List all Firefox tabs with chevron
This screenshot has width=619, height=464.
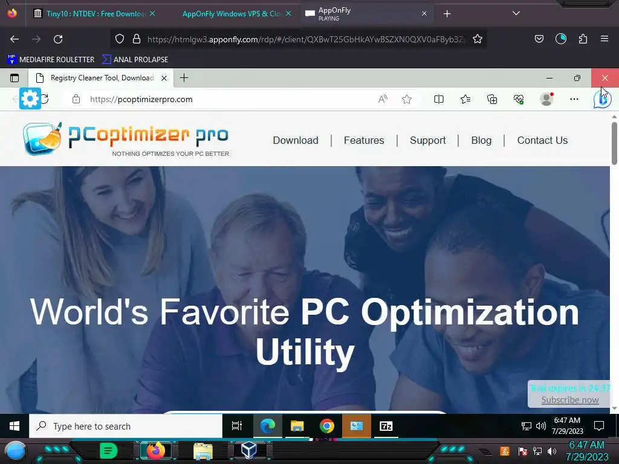click(516, 13)
